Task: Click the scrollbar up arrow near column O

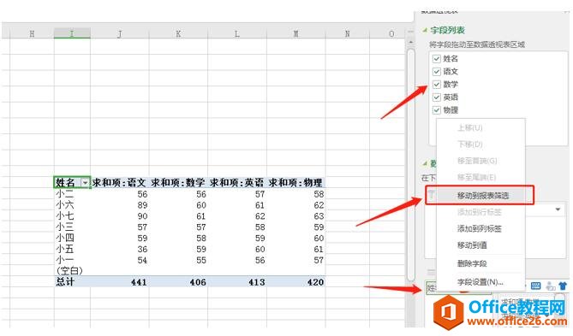Action: [411, 42]
